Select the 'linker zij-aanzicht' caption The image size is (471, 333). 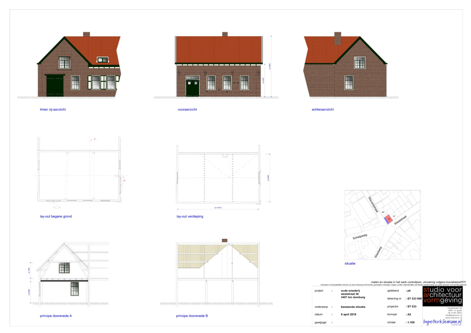[x=50, y=109]
